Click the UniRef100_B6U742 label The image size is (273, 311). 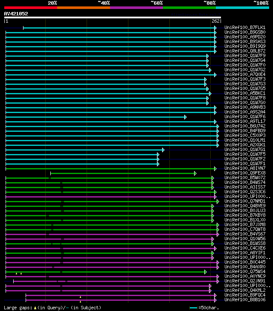point(245,126)
